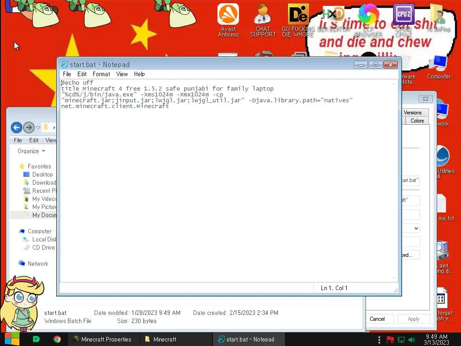Select My Pictures in Explorer sidebar
Screen dimensions: 461x346
(40, 207)
